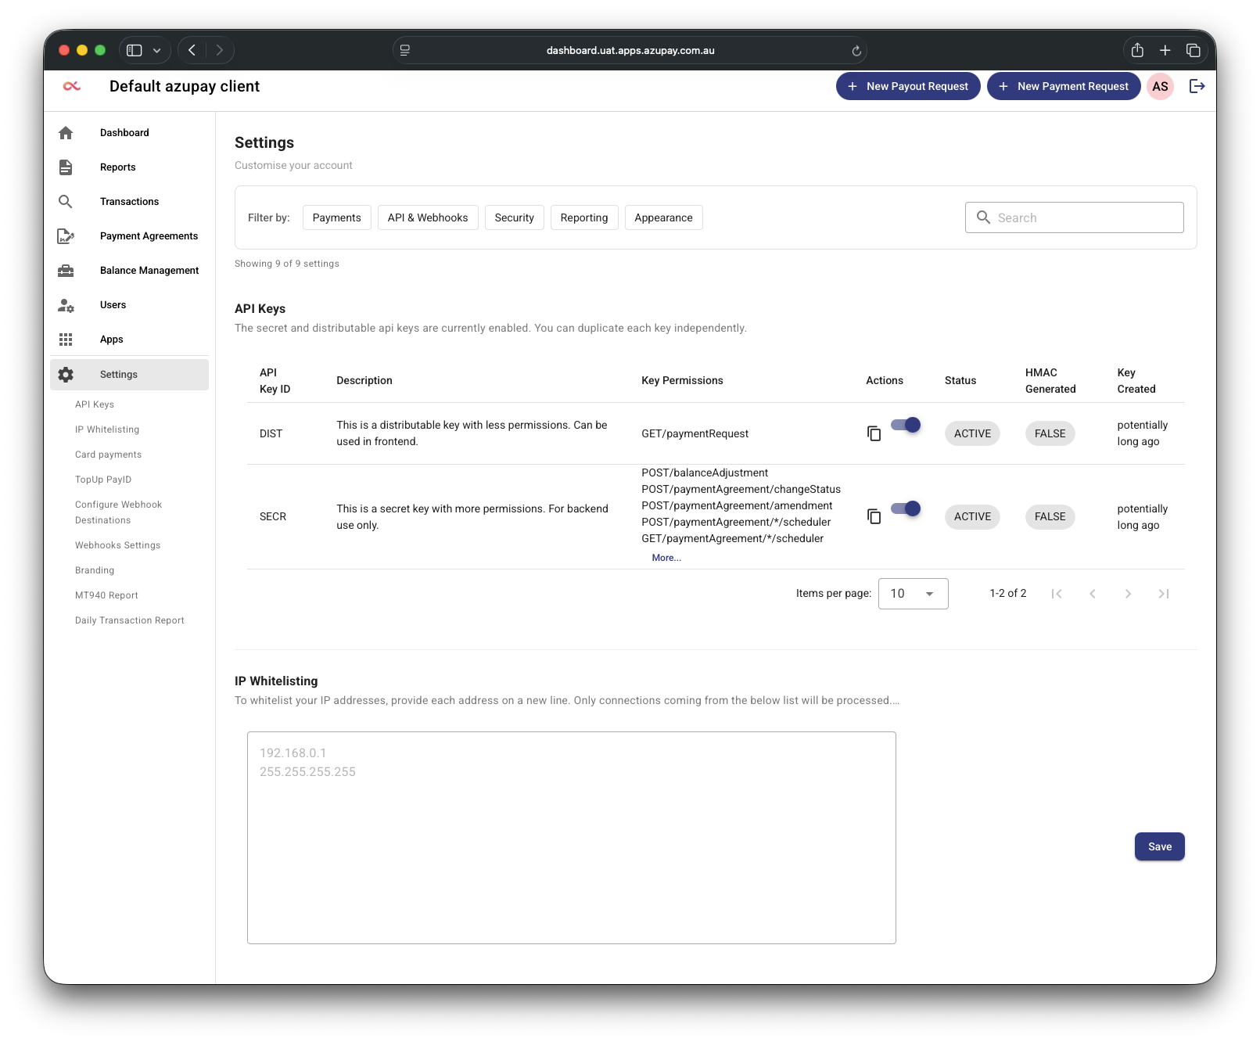Save the IP whitelisting settings
Viewport: 1260px width, 1042px height.
tap(1159, 846)
